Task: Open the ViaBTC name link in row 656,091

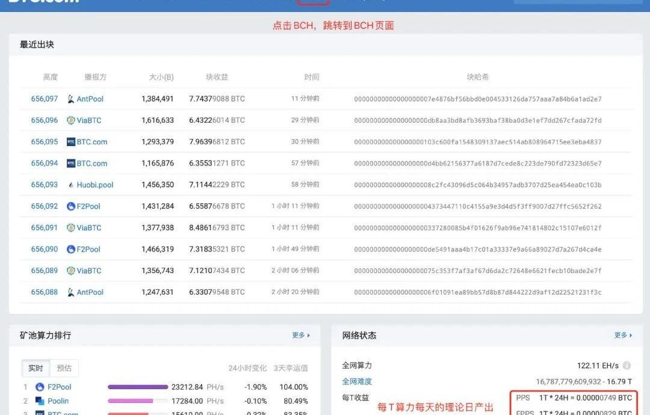Action: coord(88,228)
